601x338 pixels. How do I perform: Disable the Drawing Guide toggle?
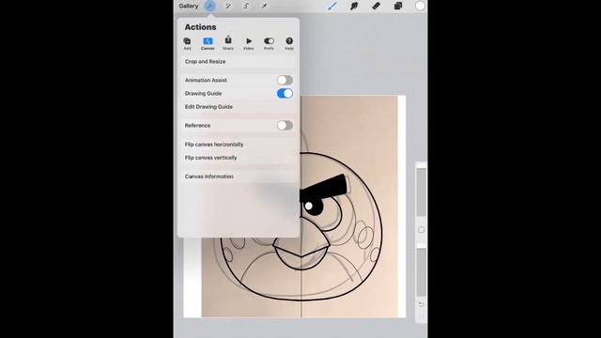[285, 93]
